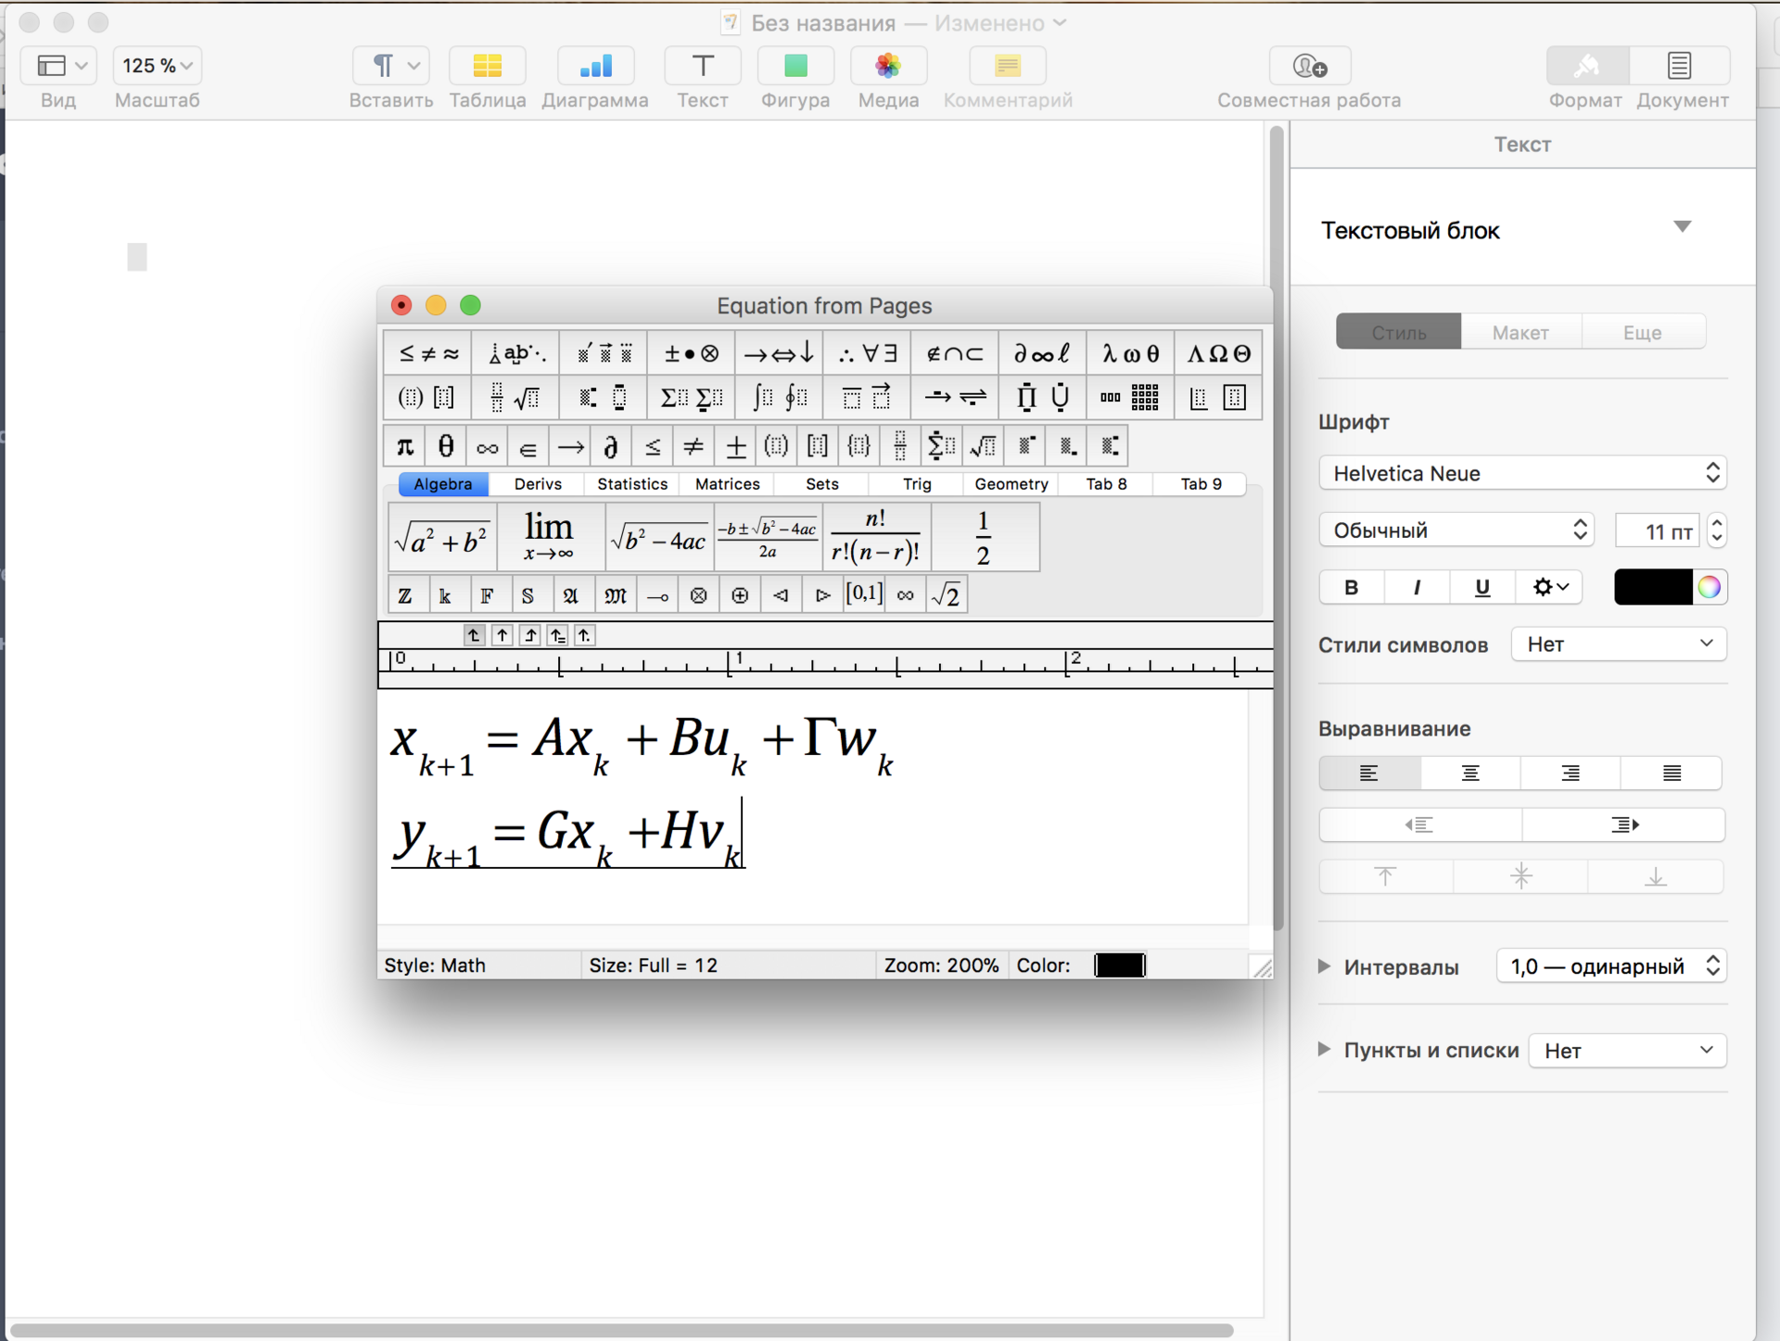The image size is (1780, 1341).
Task: Expand the Пункты и списки section
Action: click(1324, 1049)
